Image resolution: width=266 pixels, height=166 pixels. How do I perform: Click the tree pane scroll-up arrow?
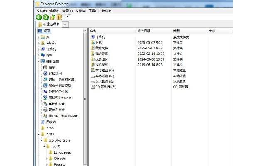pos(85,31)
